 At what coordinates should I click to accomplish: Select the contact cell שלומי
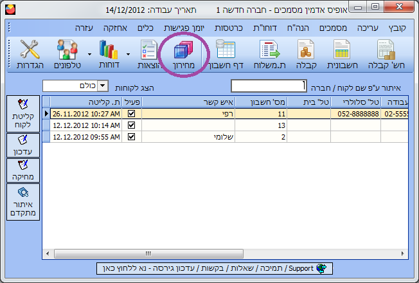[188, 137]
